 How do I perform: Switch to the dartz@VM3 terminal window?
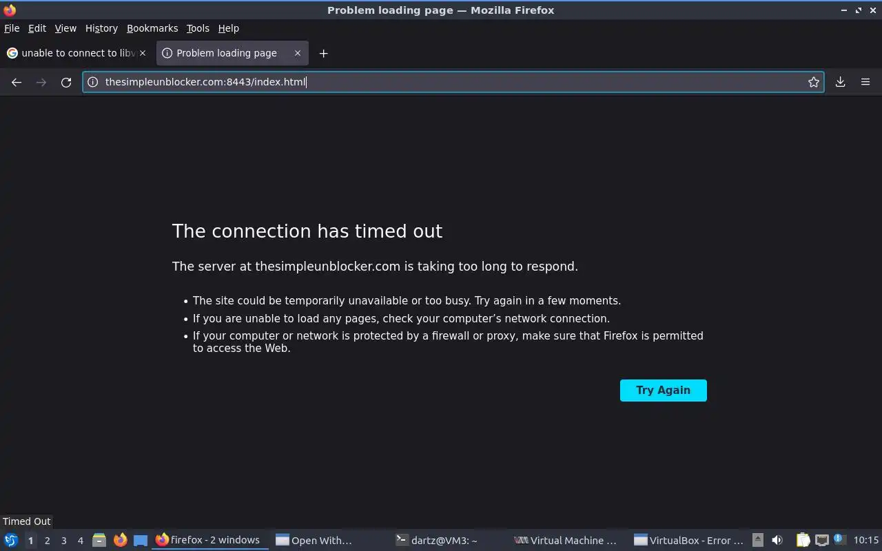[448, 540]
